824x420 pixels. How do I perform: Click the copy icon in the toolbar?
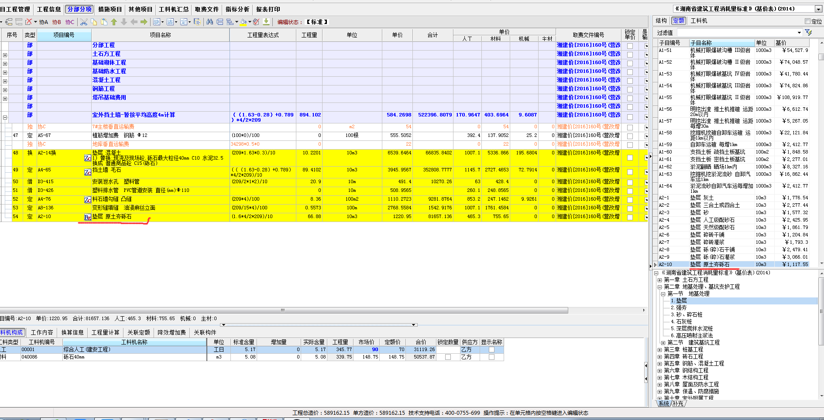[x=94, y=22]
